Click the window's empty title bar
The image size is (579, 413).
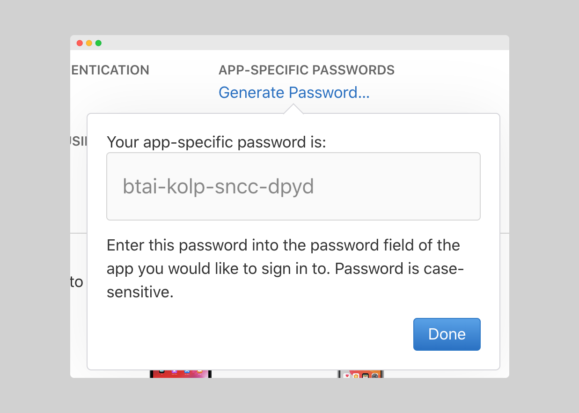[300, 43]
